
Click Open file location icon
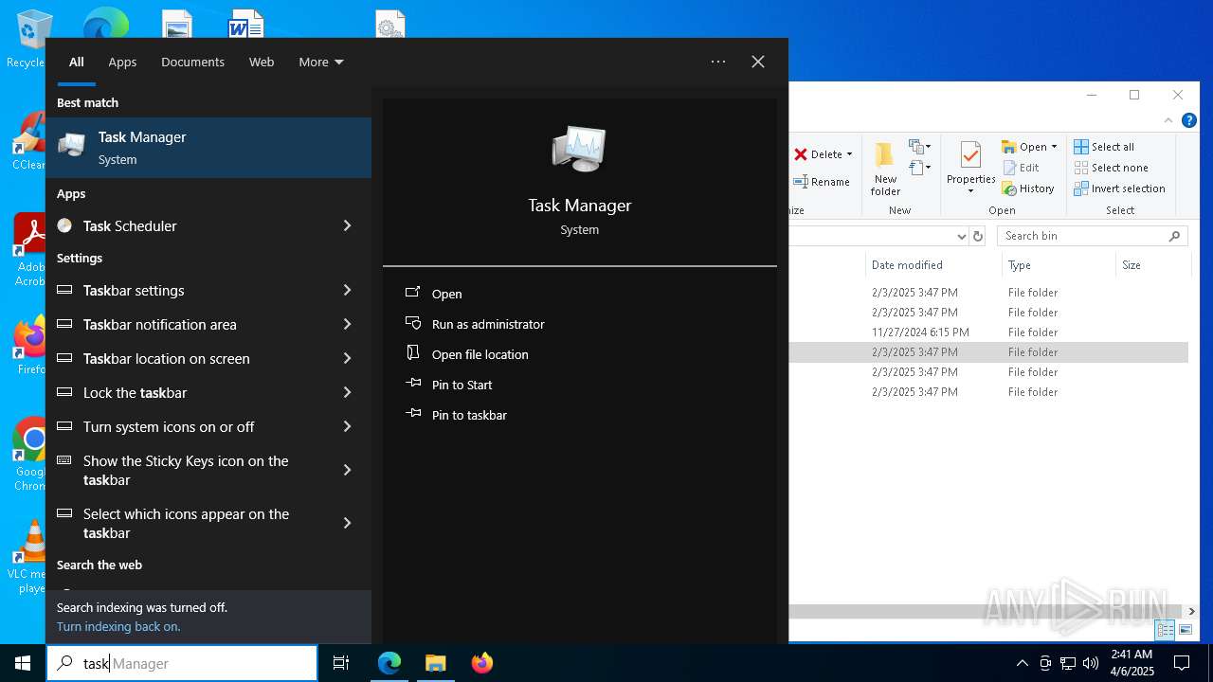point(413,353)
